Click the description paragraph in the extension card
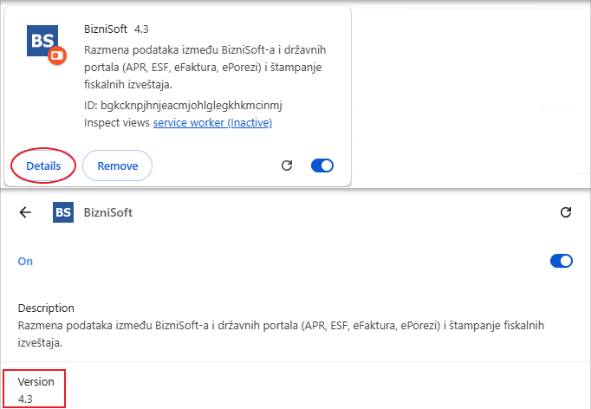This screenshot has width=591, height=409. tap(205, 67)
